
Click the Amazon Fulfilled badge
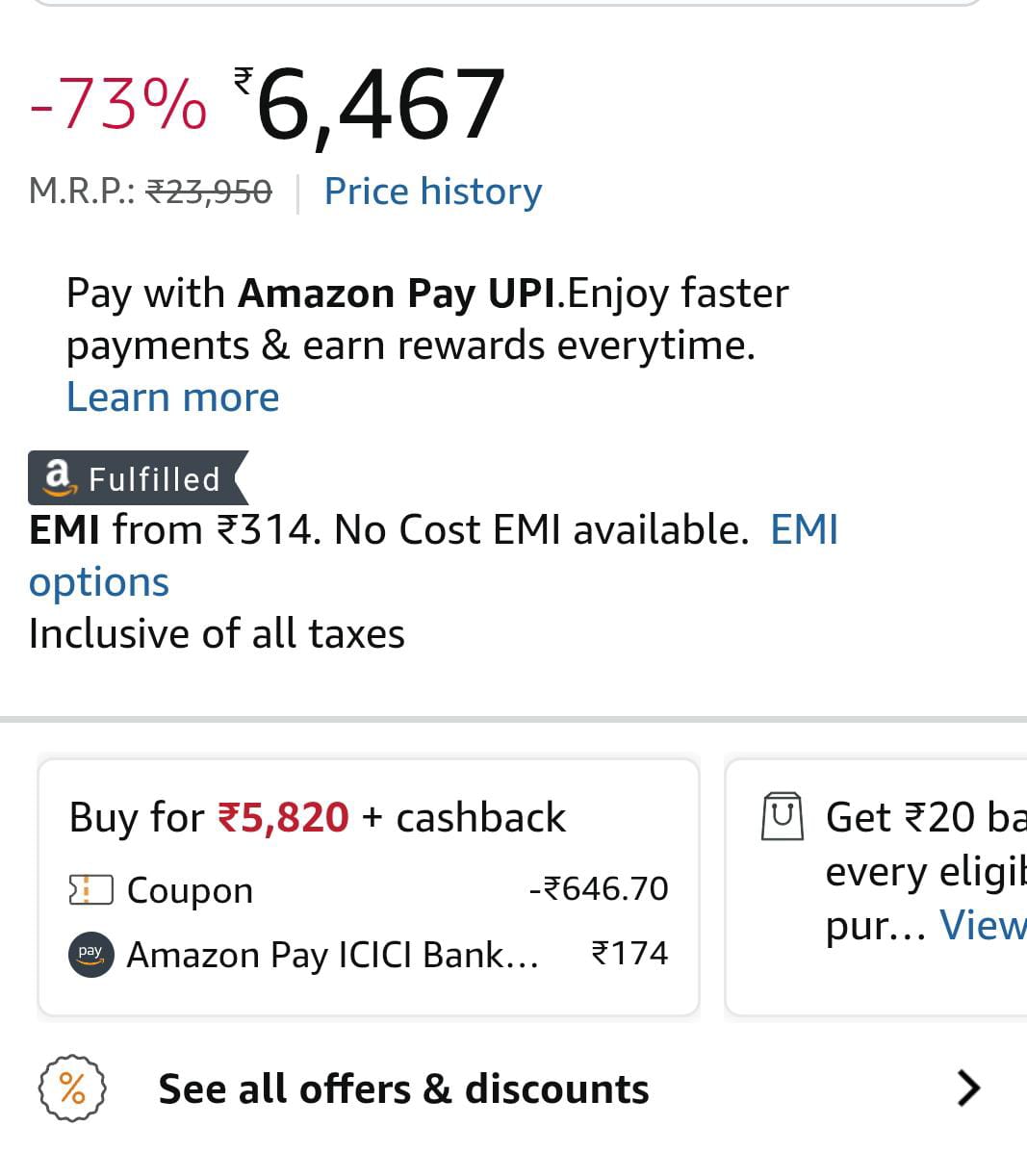point(137,477)
